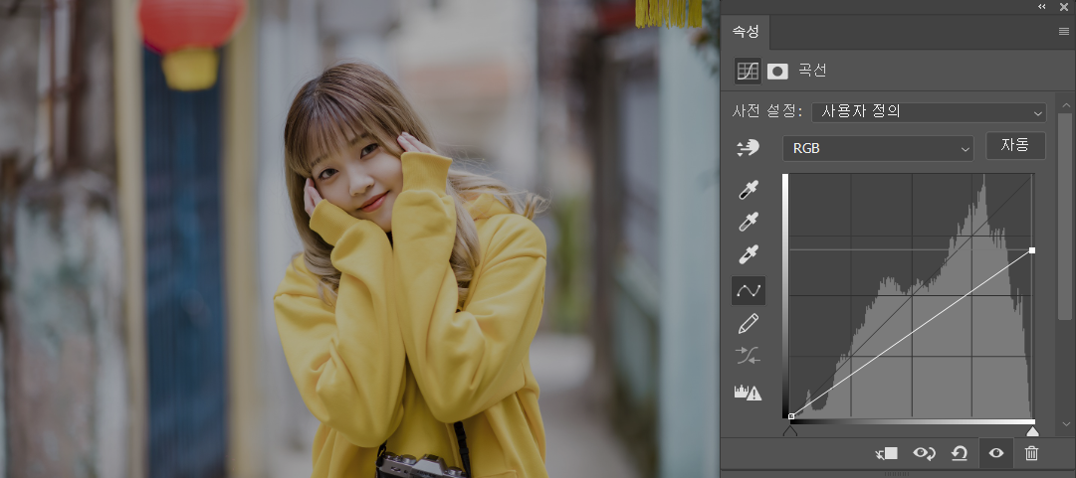The width and height of the screenshot is (1076, 478).
Task: Click the histogram warning recalculate icon
Action: (748, 393)
